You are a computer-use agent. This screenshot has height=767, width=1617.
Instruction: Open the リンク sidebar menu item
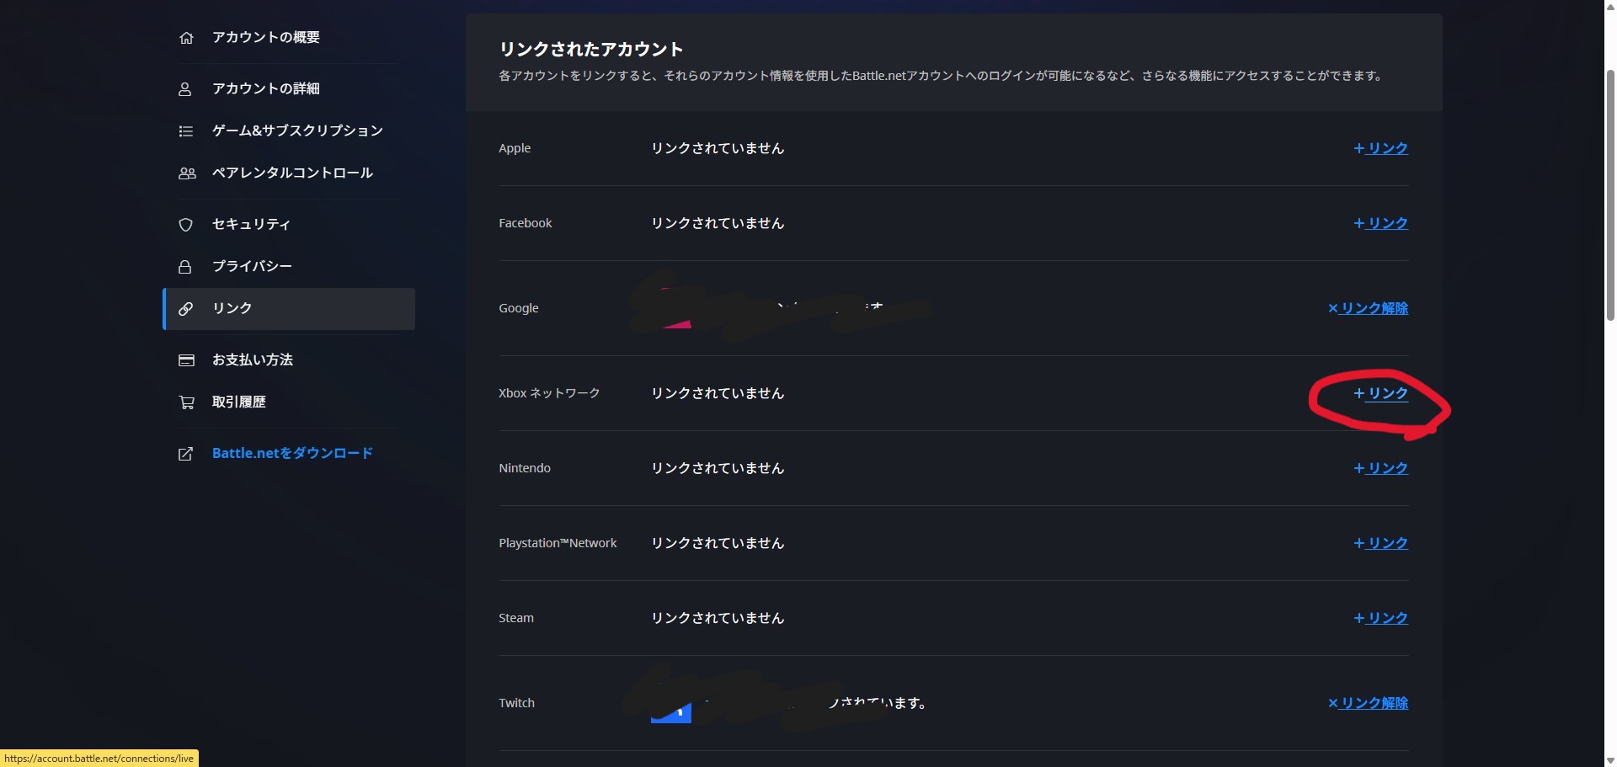pyautogui.click(x=232, y=309)
